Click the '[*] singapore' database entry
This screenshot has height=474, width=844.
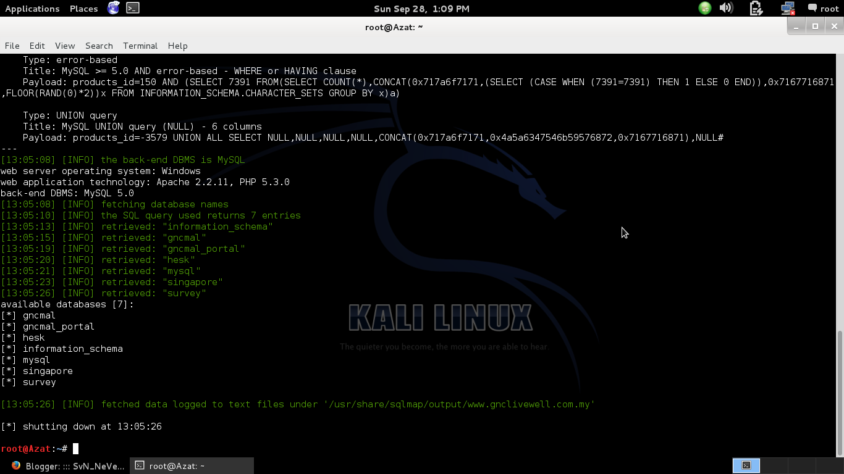36,371
